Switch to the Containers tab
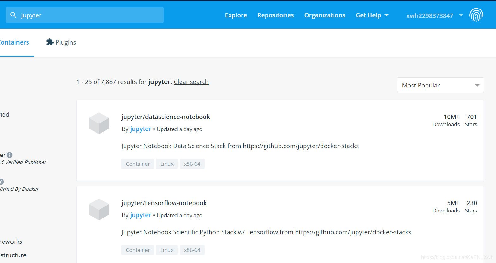496x263 pixels. (15, 42)
